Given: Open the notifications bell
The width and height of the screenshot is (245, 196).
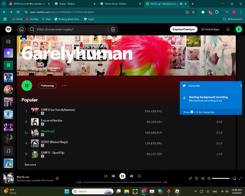Looking at the screenshot, I should [228, 29].
